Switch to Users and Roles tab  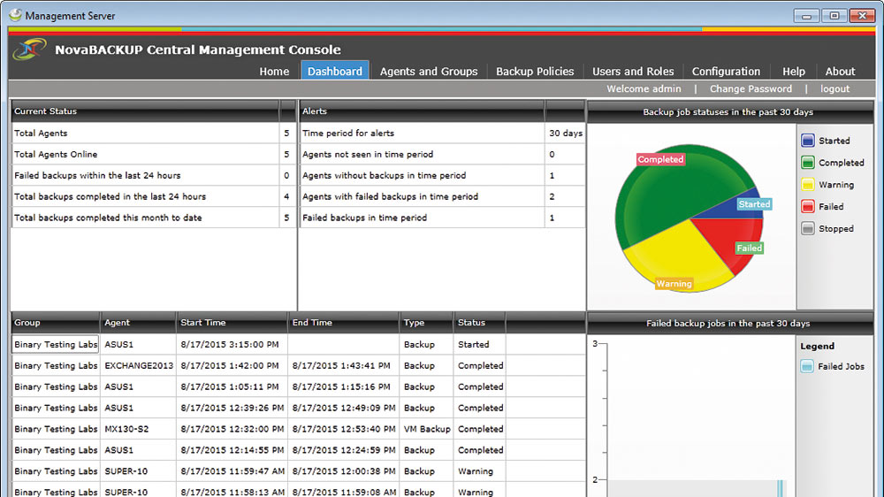coord(633,71)
